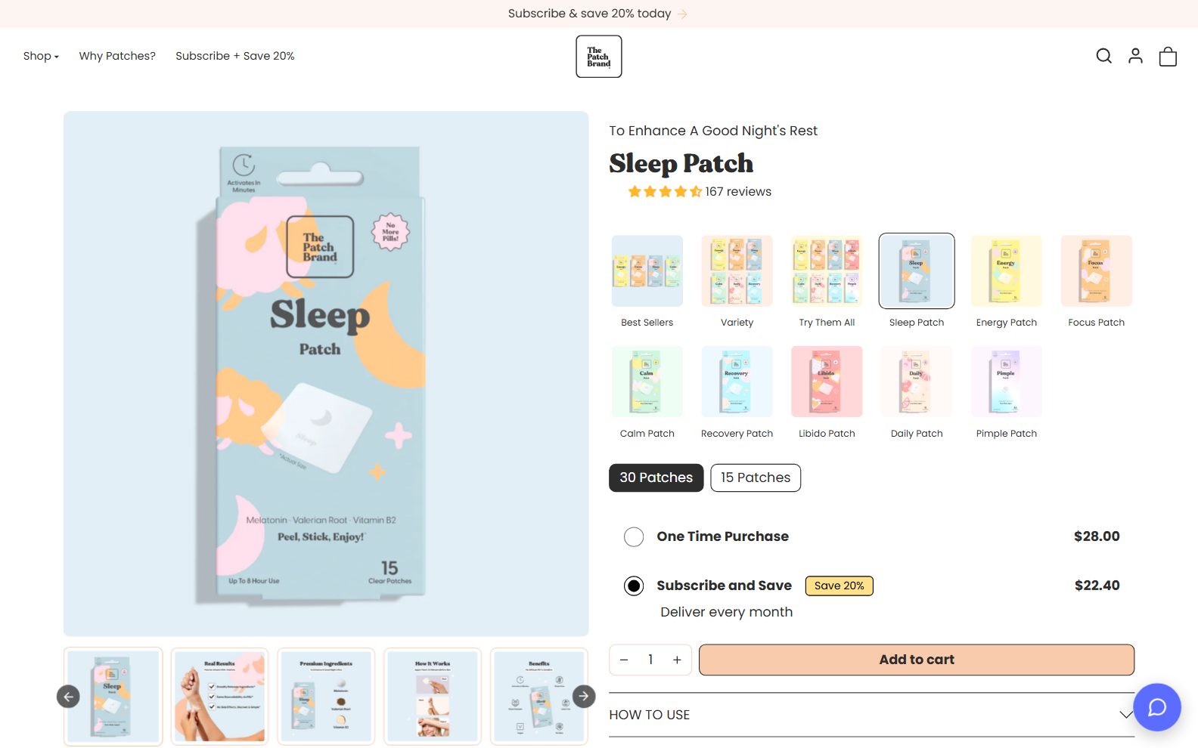The image size is (1198, 748).
Task: Open the Why Patches? menu link
Action: (x=117, y=56)
